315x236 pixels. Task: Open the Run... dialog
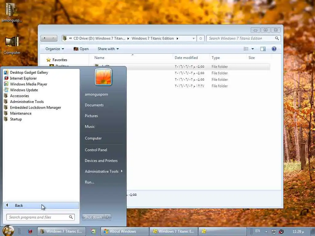pos(90,182)
